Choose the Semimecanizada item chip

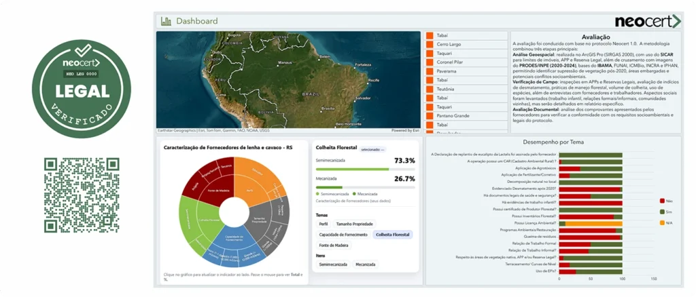(333, 264)
